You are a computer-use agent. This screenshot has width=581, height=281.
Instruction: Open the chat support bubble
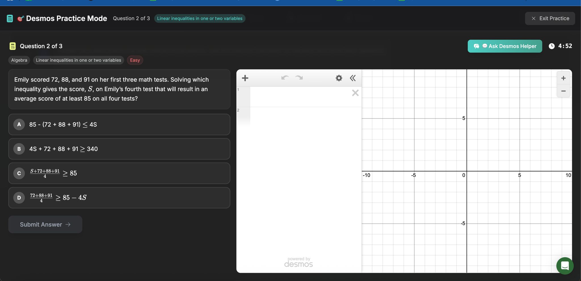click(565, 266)
